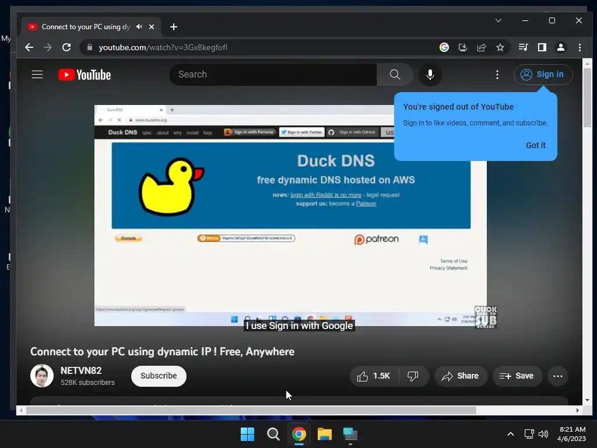The width and height of the screenshot is (597, 448).
Task: Open Chrome's three-dot customize menu
Action: [580, 47]
